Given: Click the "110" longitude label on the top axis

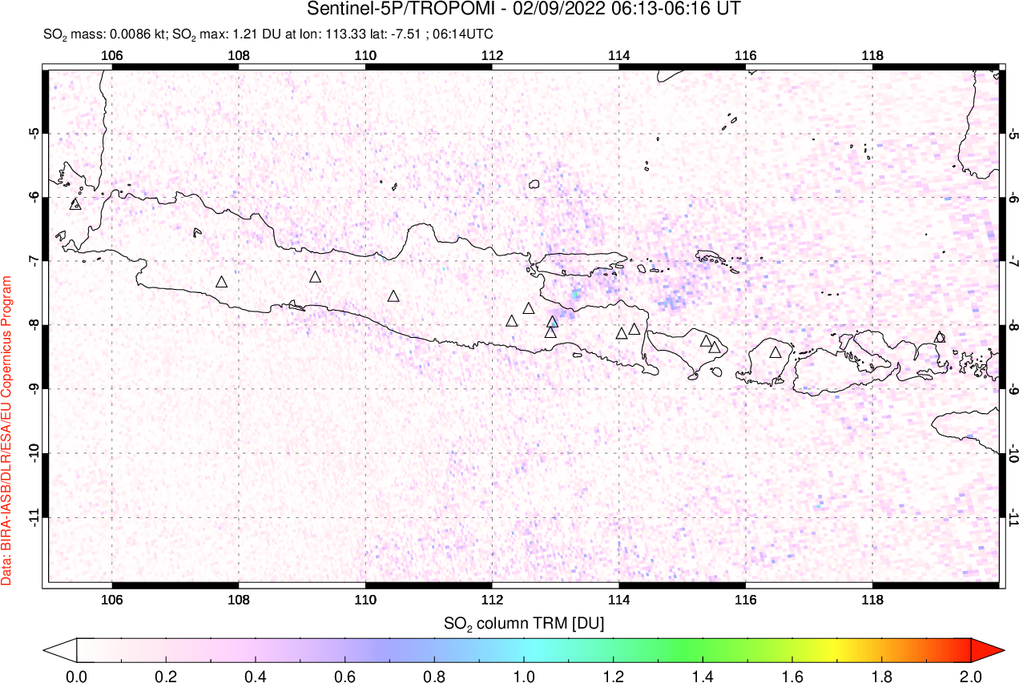Looking at the screenshot, I should (x=365, y=55).
